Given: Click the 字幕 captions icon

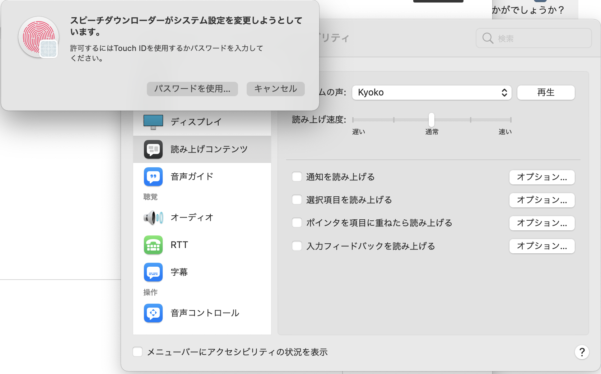Looking at the screenshot, I should click(153, 272).
